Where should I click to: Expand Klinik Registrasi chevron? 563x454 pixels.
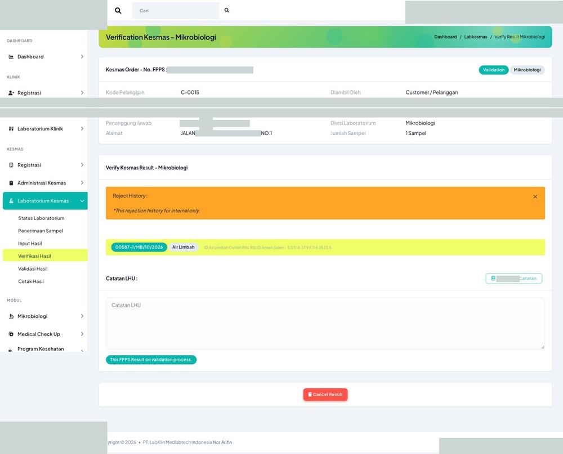click(x=82, y=93)
